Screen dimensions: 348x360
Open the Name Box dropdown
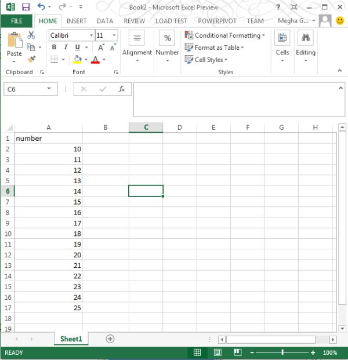49,89
